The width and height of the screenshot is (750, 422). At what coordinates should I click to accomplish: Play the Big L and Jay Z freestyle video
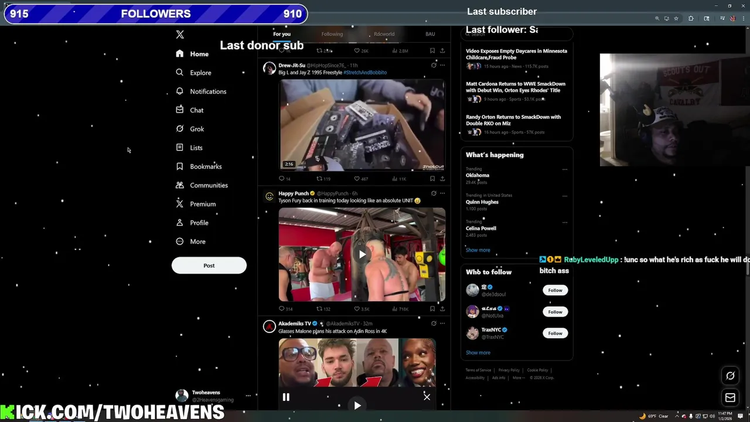click(362, 124)
